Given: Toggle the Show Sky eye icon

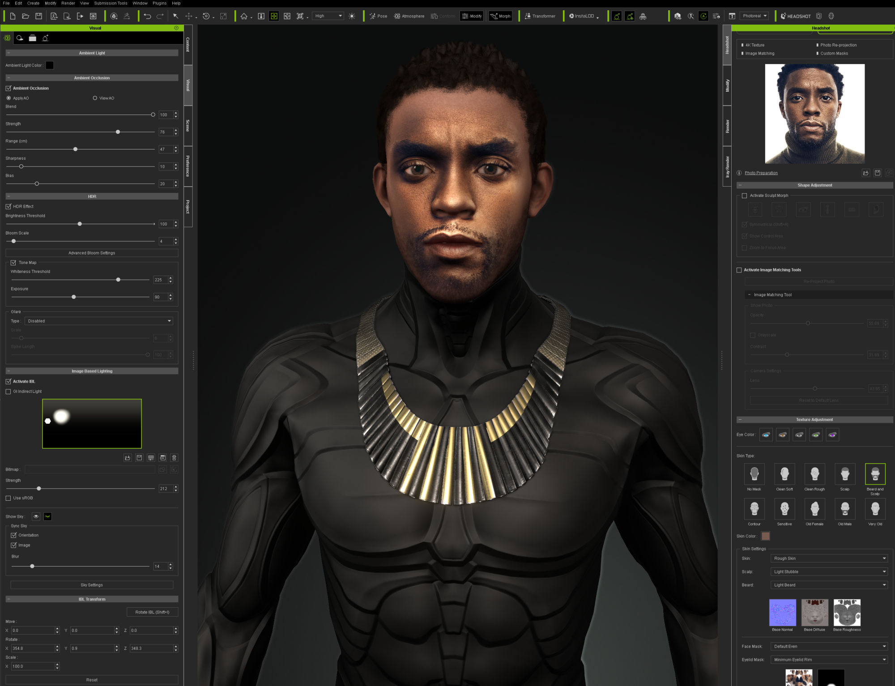Looking at the screenshot, I should tap(36, 516).
